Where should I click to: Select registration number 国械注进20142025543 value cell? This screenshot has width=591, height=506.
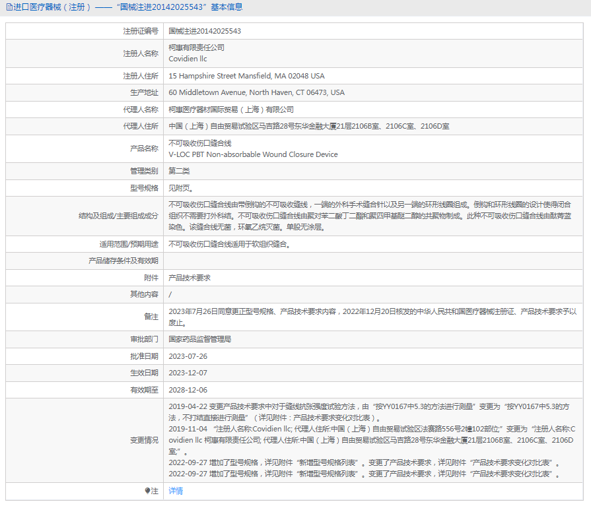point(205,31)
